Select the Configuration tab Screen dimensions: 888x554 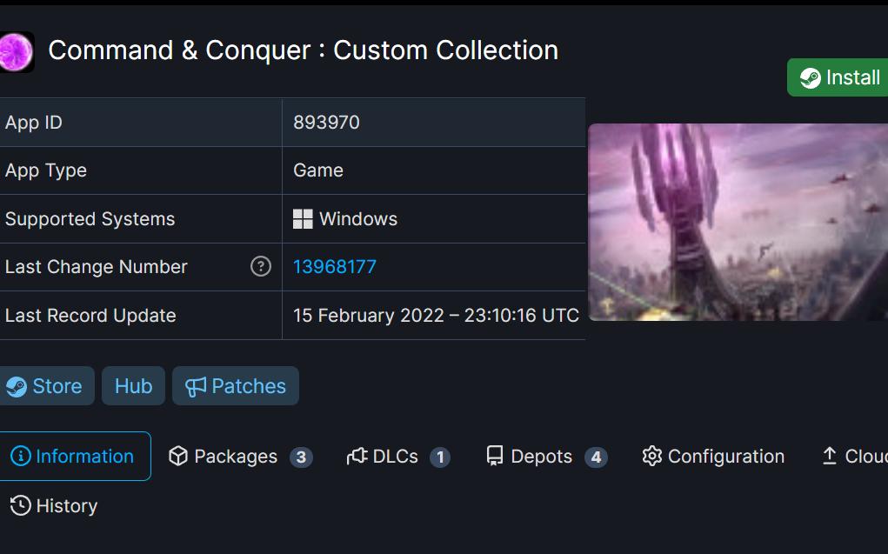click(x=724, y=456)
